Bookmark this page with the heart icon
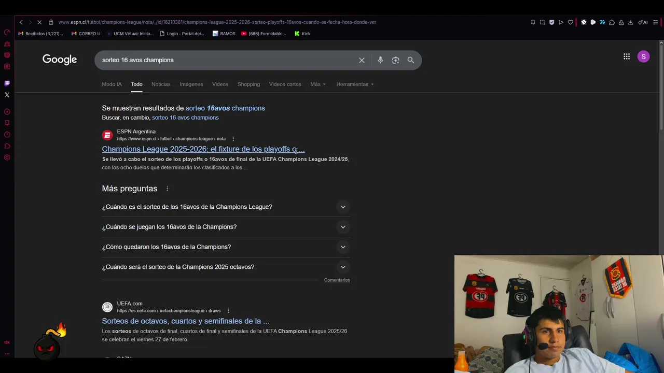The width and height of the screenshot is (664, 373). (x=570, y=22)
